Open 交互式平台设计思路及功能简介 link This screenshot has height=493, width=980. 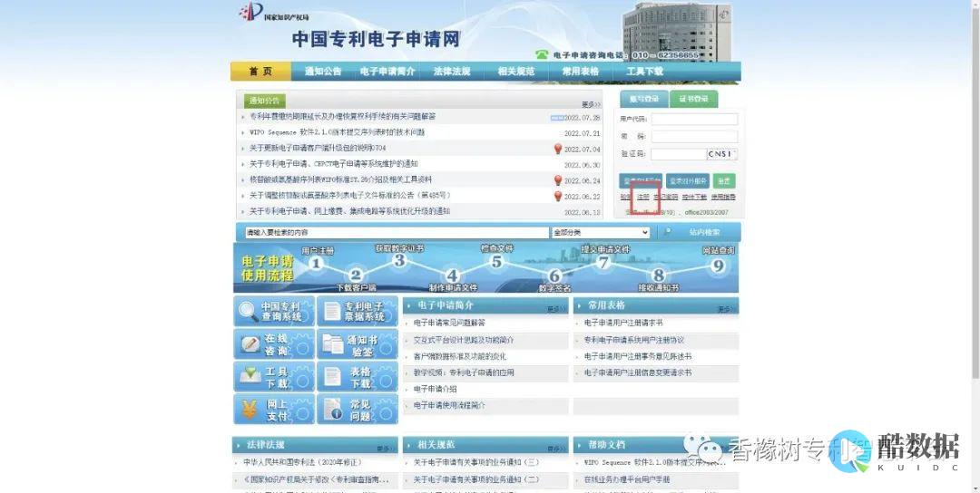[464, 340]
